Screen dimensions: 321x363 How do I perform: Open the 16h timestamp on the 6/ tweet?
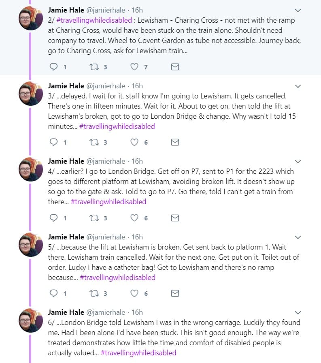tap(137, 312)
